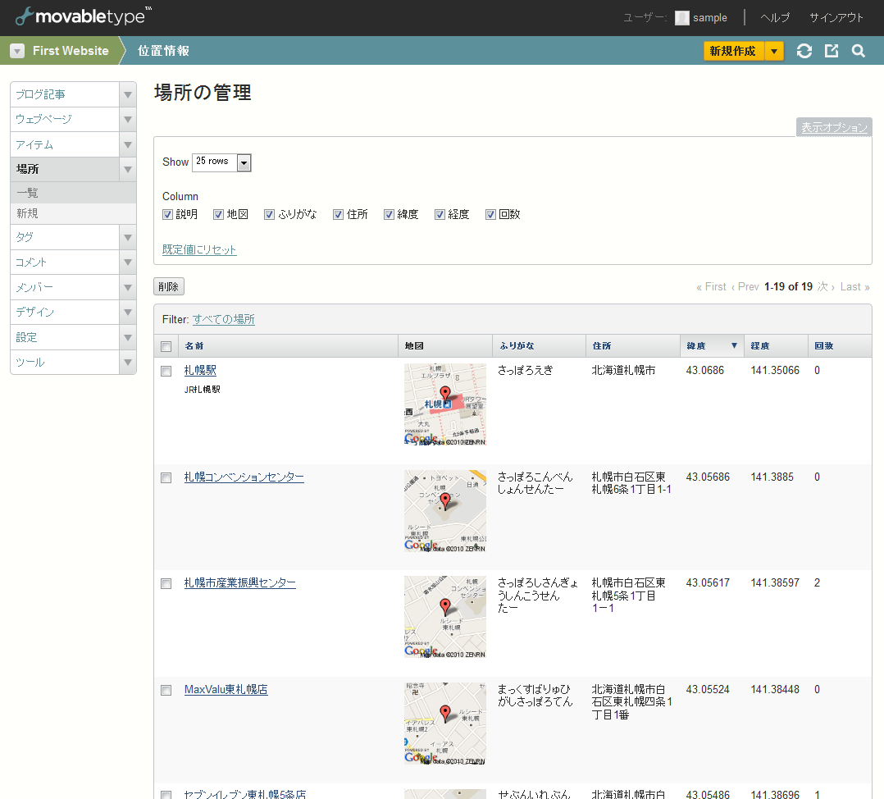Open the 札幌駅 location link

200,371
